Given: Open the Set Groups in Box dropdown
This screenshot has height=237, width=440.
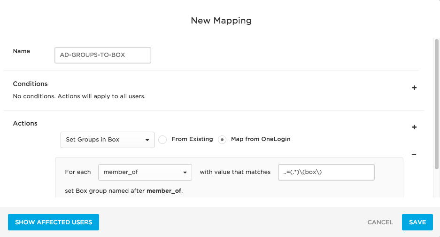Looking at the screenshot, I should [108, 140].
